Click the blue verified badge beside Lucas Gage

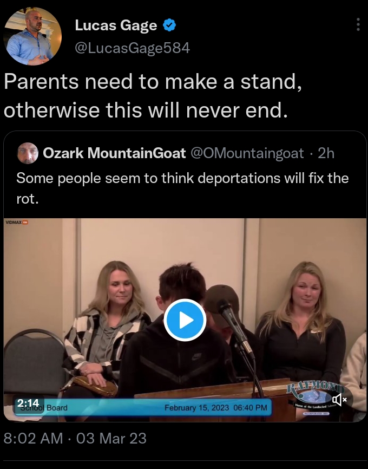click(169, 25)
